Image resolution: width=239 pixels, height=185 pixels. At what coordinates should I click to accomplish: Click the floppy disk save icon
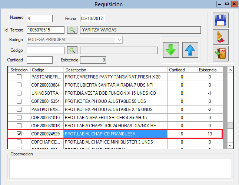click(x=220, y=20)
